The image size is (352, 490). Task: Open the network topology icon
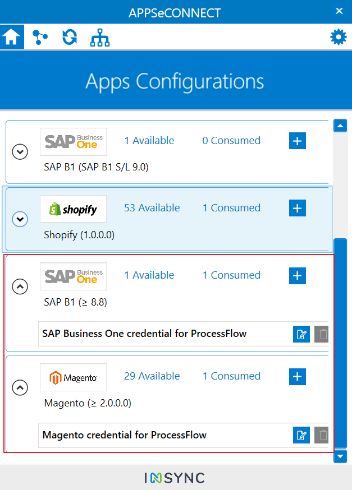point(99,36)
